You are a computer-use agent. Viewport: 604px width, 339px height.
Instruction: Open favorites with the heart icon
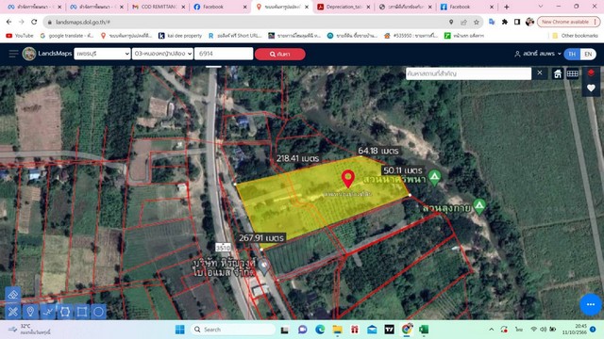(x=591, y=88)
